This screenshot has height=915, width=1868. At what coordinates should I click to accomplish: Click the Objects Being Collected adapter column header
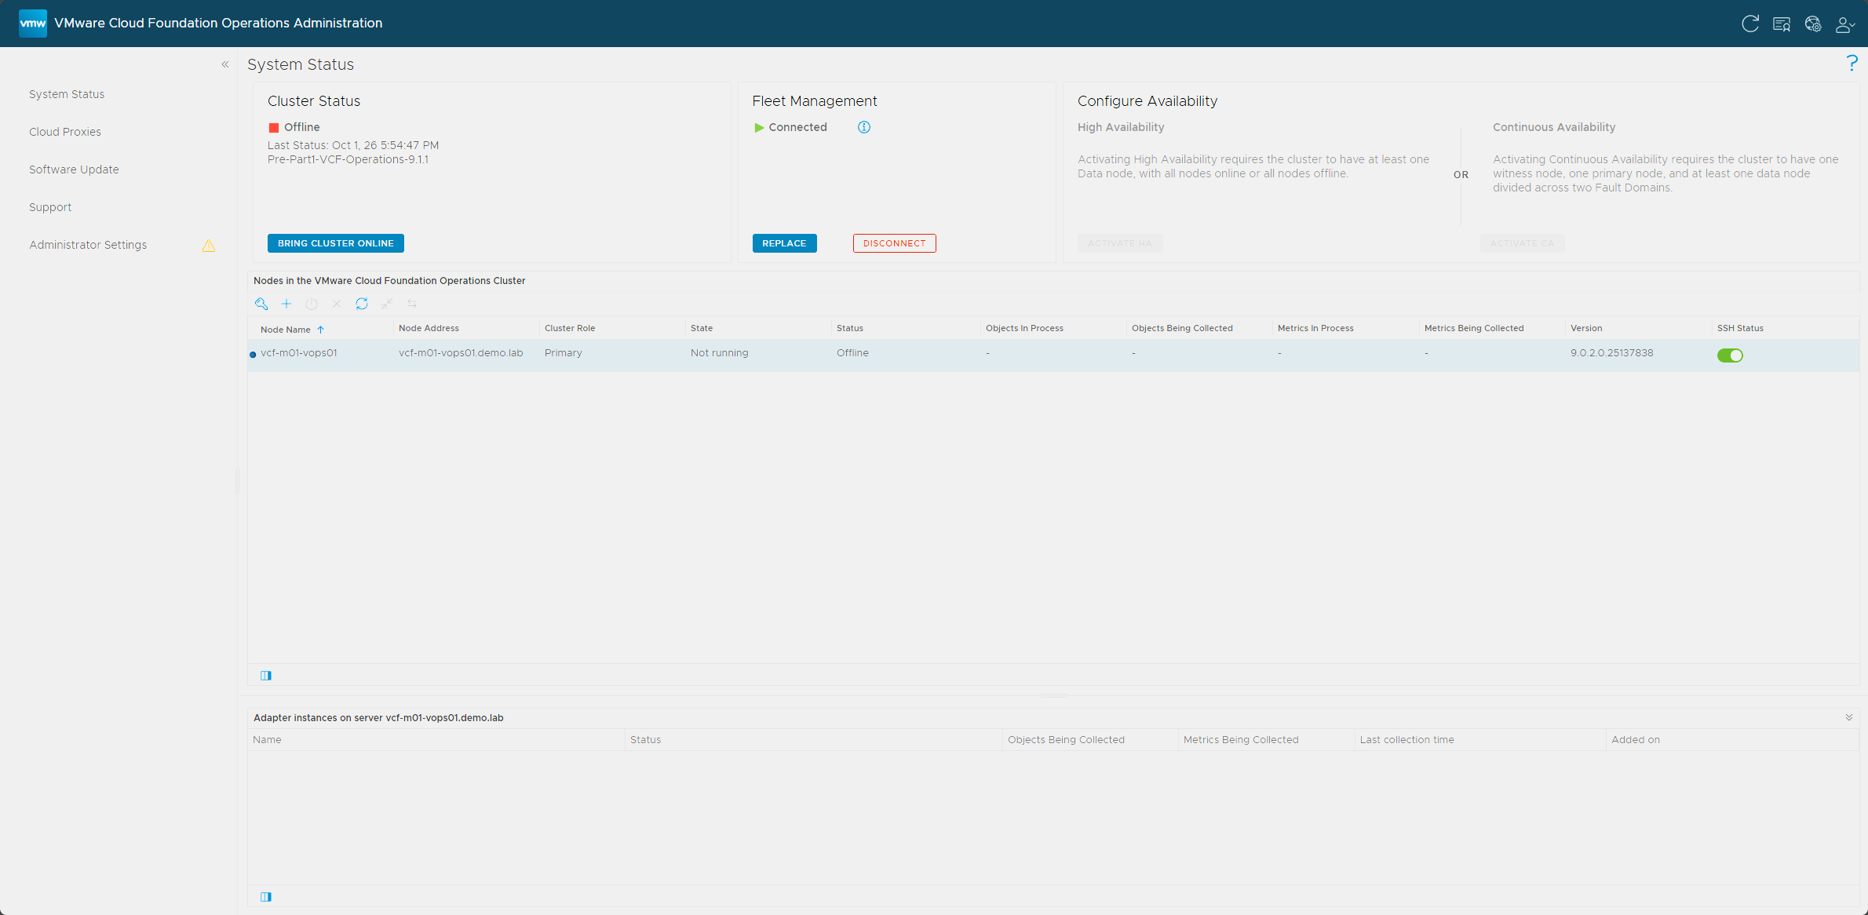coord(1066,740)
